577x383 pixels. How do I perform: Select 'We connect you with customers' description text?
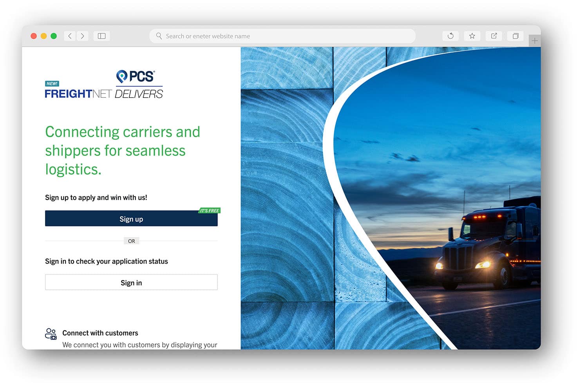point(140,345)
